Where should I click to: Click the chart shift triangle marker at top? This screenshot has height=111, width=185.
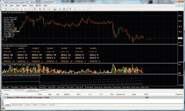click(143, 12)
